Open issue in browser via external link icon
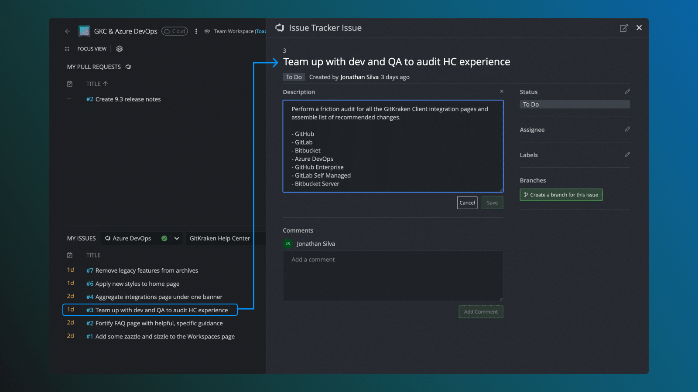This screenshot has height=392, width=698. point(624,28)
